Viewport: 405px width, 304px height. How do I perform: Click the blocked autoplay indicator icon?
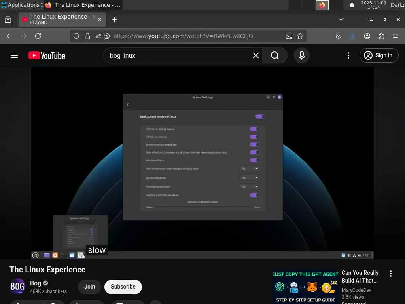pyautogui.click(x=106, y=36)
